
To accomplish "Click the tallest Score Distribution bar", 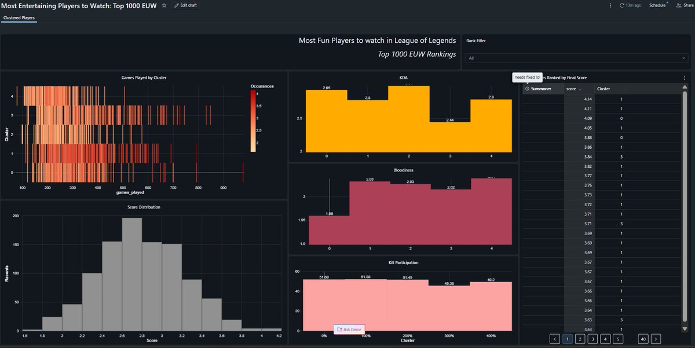I will (x=132, y=274).
